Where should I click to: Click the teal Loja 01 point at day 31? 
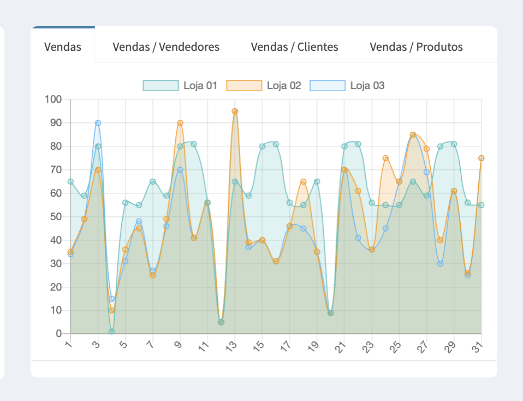pyautogui.click(x=481, y=205)
